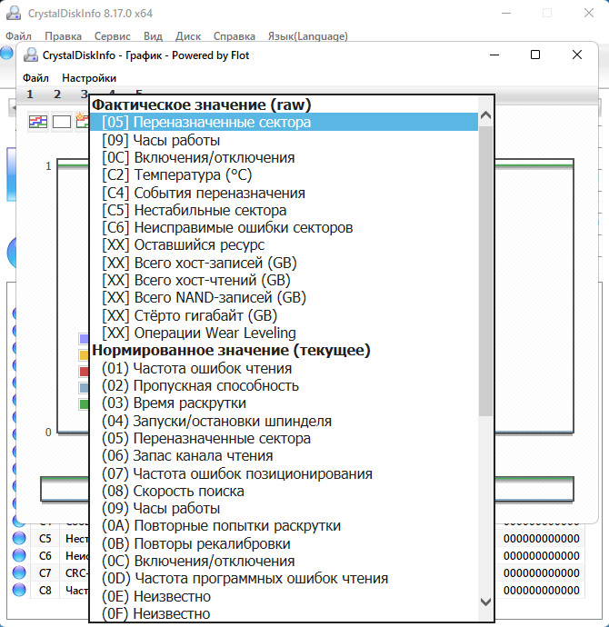The width and height of the screenshot is (609, 627).
Task: Click the green legend color swatch
Action: click(x=84, y=403)
